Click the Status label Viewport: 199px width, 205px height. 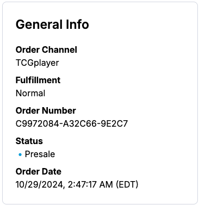point(29,141)
